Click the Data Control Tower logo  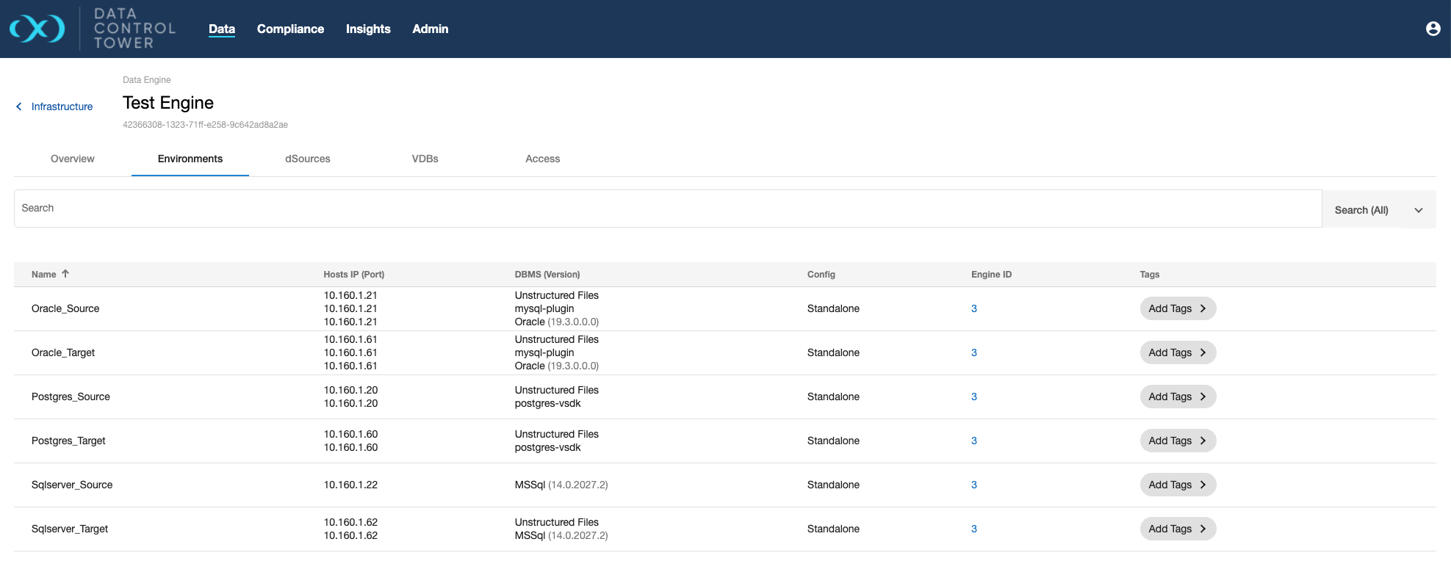(x=37, y=29)
